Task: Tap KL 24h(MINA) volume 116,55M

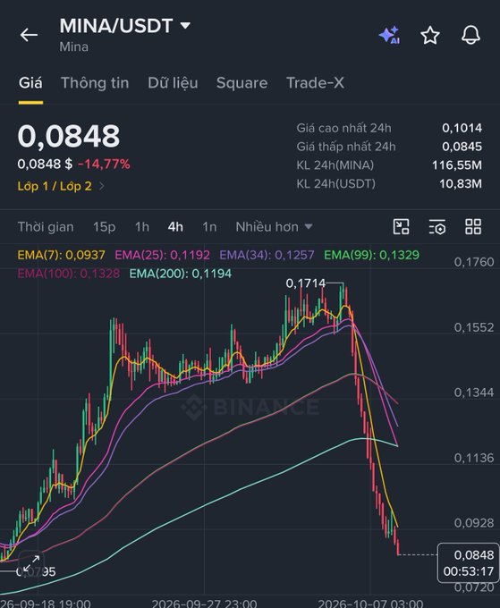Action: 457,165
